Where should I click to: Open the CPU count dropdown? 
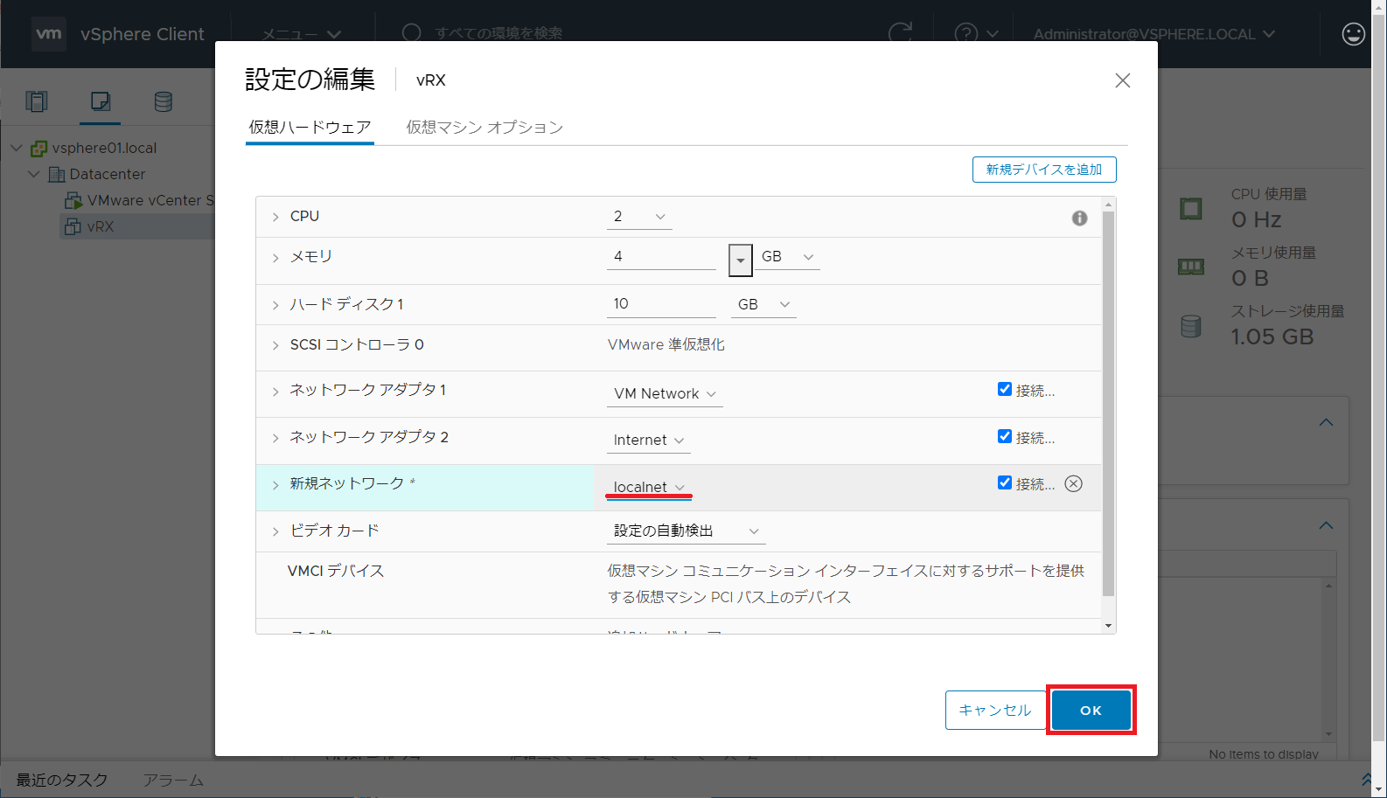639,217
